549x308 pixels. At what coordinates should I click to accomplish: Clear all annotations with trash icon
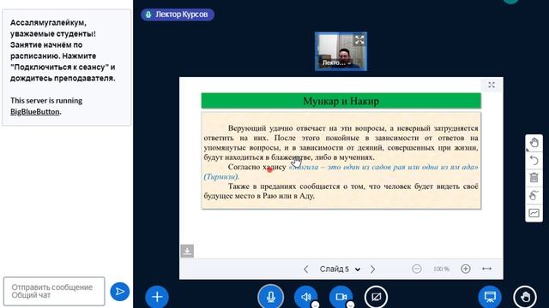534,178
